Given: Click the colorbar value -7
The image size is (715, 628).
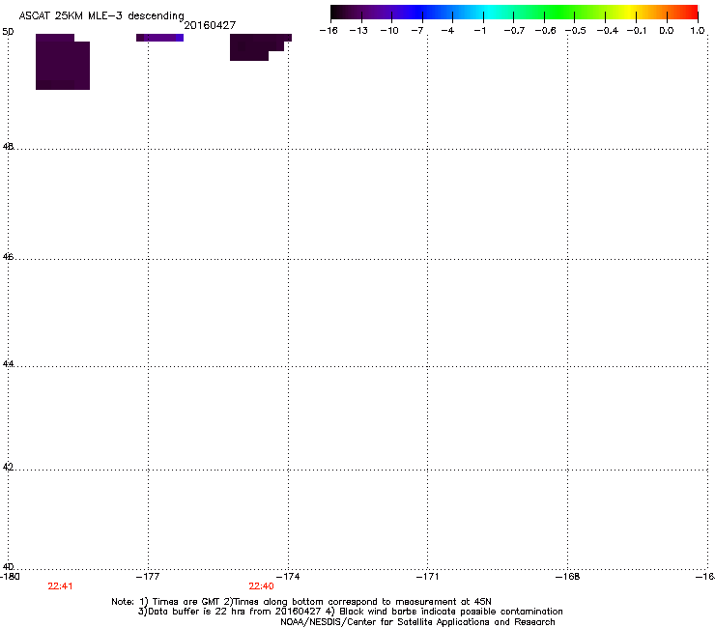Looking at the screenshot, I should click(x=417, y=31).
